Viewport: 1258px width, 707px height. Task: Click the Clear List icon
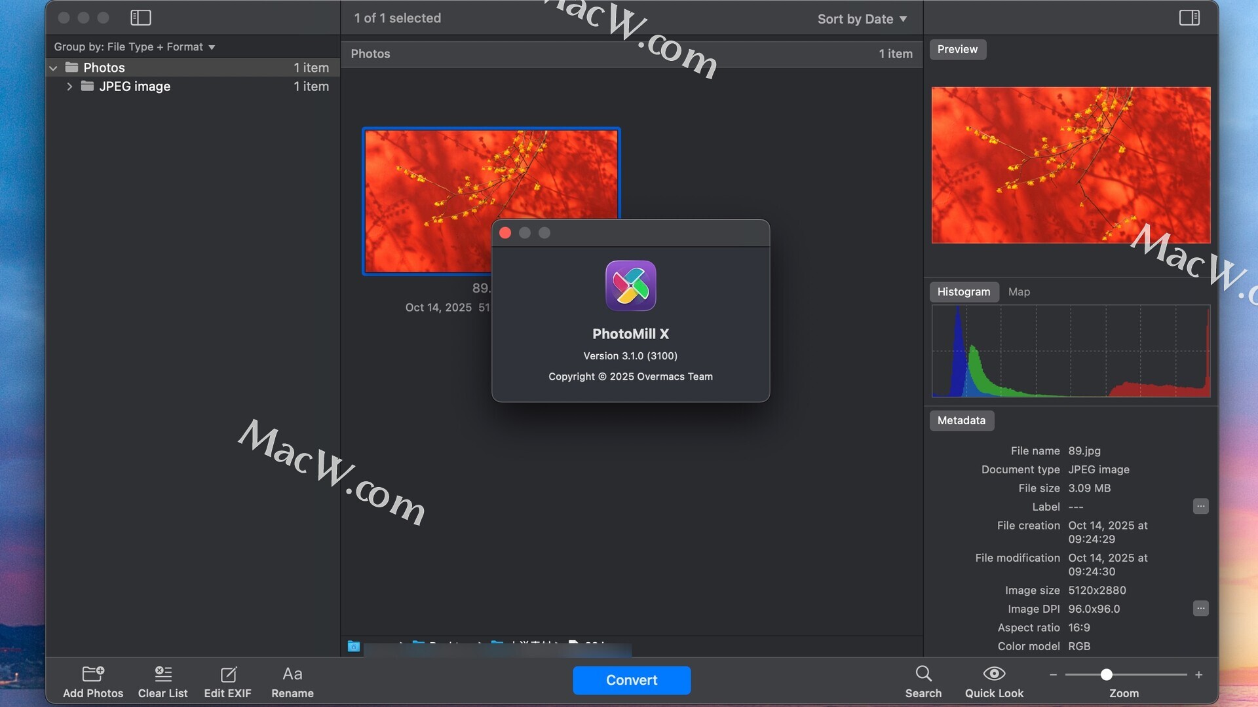pyautogui.click(x=162, y=674)
